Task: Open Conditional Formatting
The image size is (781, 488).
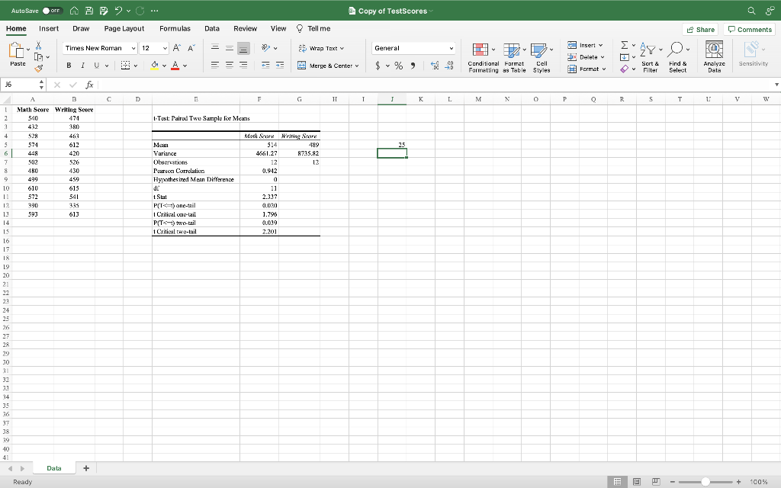Action: pyautogui.click(x=483, y=58)
